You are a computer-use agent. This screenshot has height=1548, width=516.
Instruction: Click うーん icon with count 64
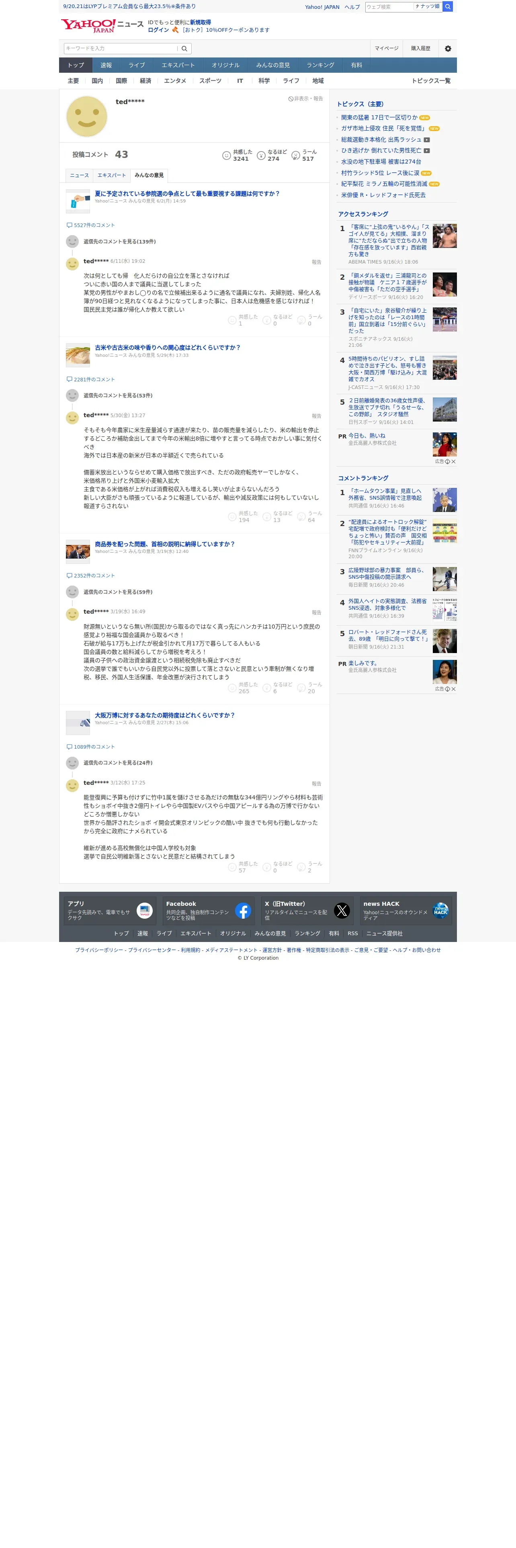click(301, 517)
